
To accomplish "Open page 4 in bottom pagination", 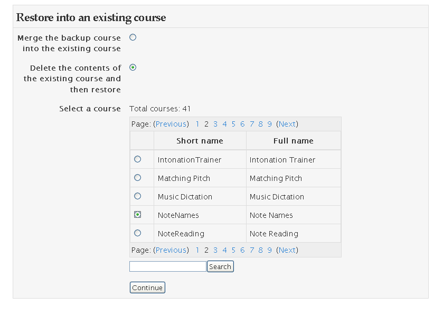I will pos(224,250).
